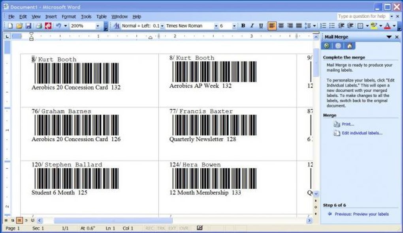Open the border style dropdown arrow
Image resolution: width=403 pixels, height=233 pixels.
coord(367,26)
